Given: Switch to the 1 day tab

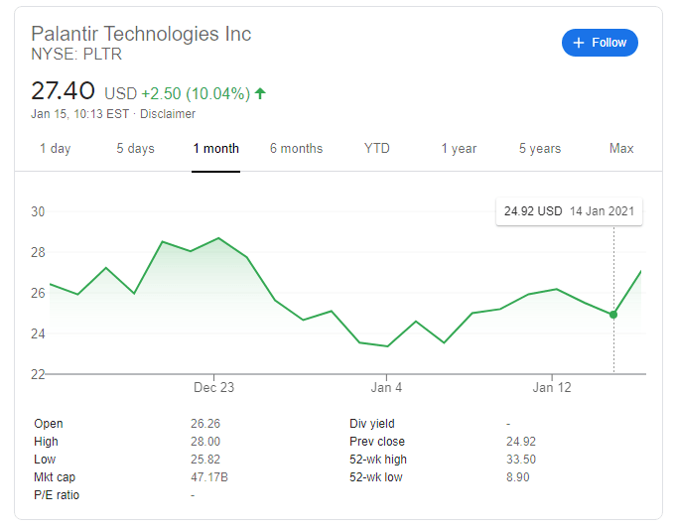Looking at the screenshot, I should 55,149.
